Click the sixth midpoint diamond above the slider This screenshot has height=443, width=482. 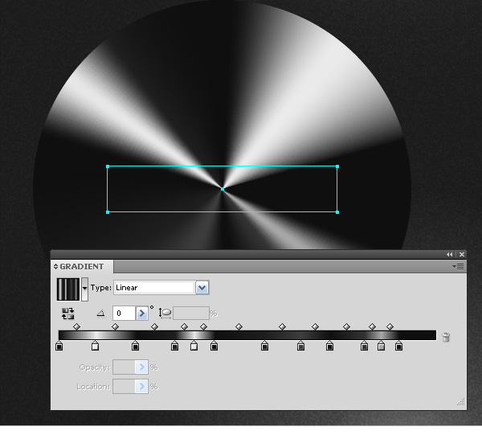click(239, 326)
